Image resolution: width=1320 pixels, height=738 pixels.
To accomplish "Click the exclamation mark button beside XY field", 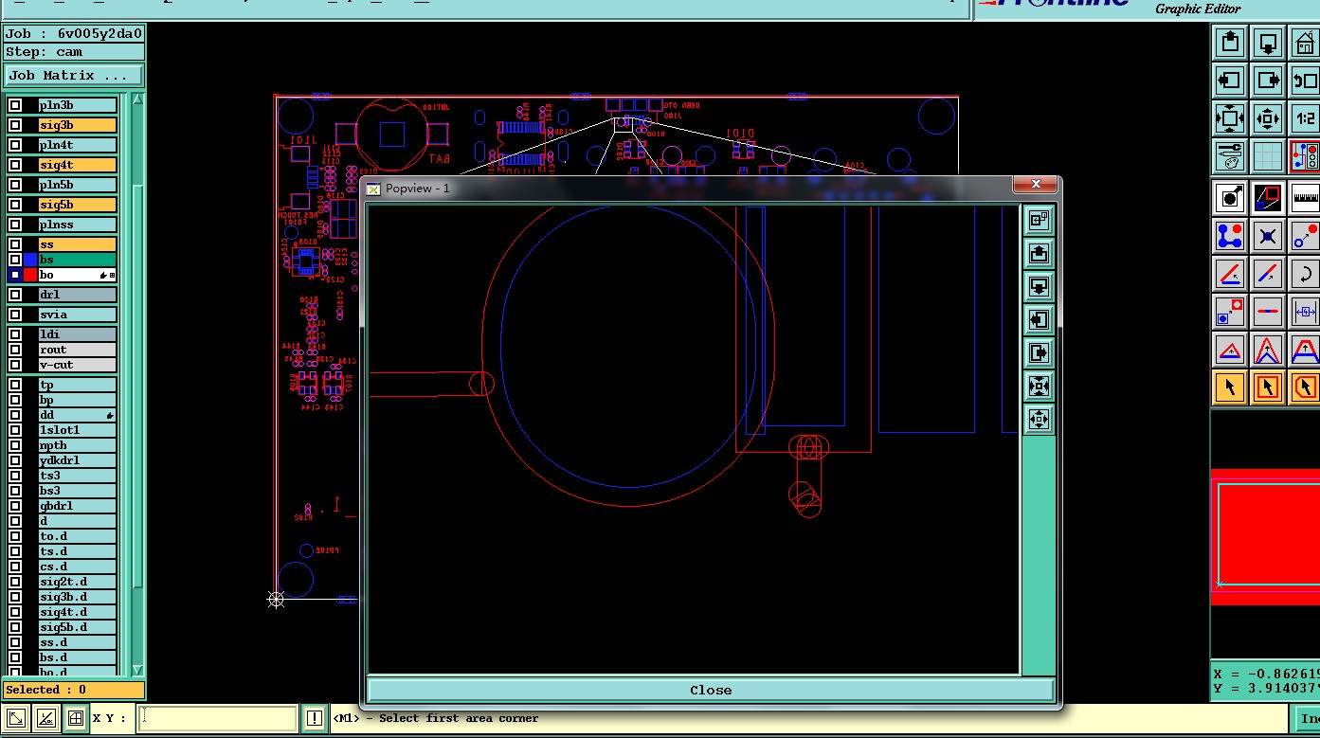I will [315, 718].
